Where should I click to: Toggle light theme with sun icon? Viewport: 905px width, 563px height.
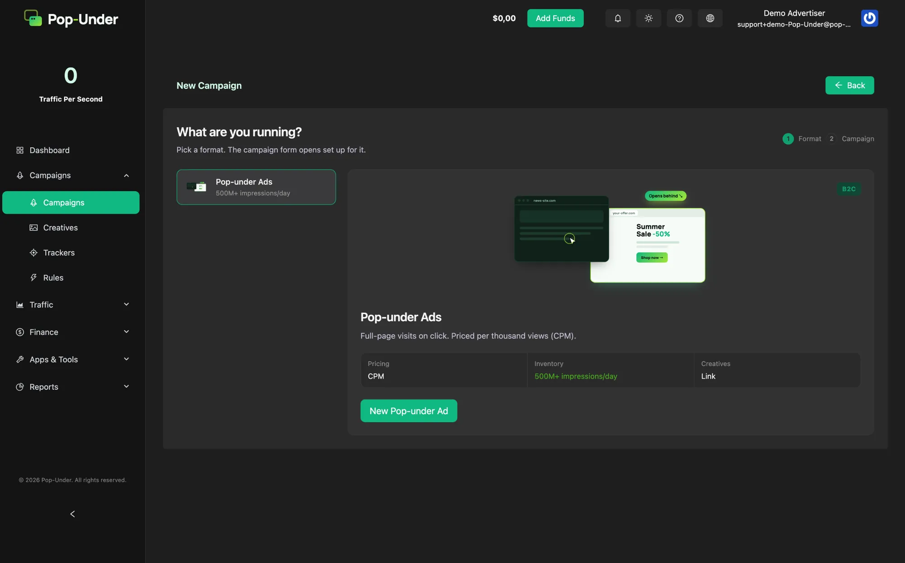648,18
